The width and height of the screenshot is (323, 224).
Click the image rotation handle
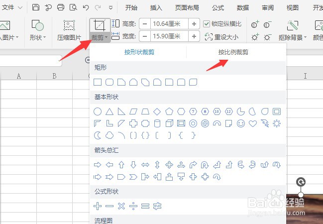(301, 182)
